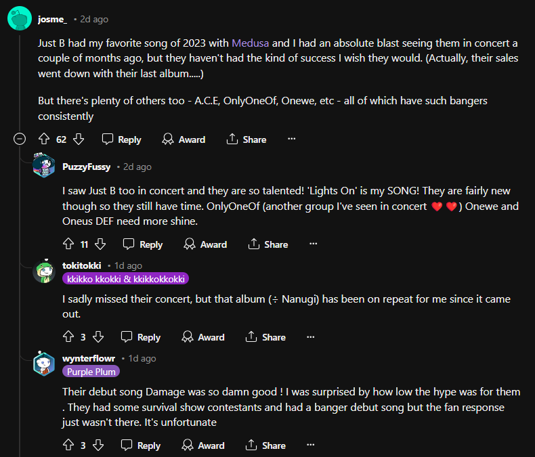Upvote tokitokki's comment

click(x=68, y=336)
